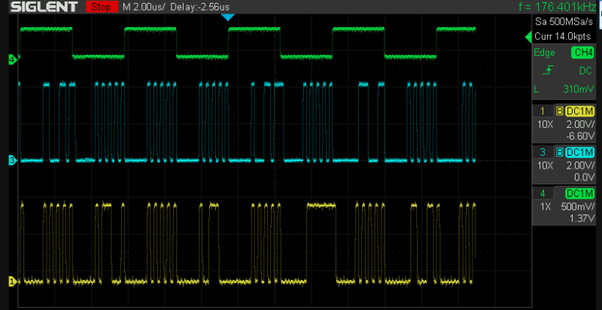Viewport: 602px width, 310px height.
Task: Click the Edge trigger type label
Action: tap(545, 53)
